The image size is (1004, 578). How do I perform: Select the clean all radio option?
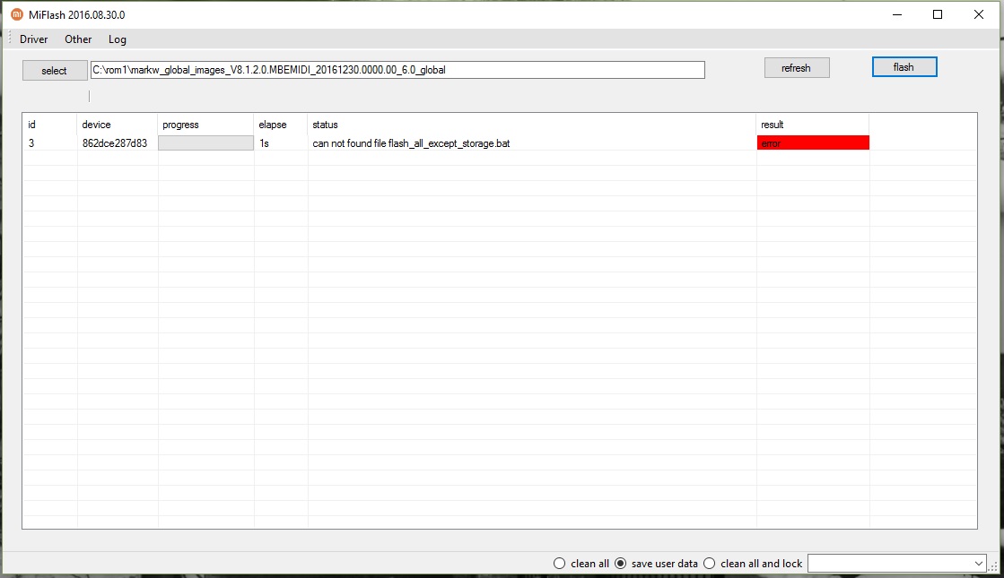click(581, 564)
